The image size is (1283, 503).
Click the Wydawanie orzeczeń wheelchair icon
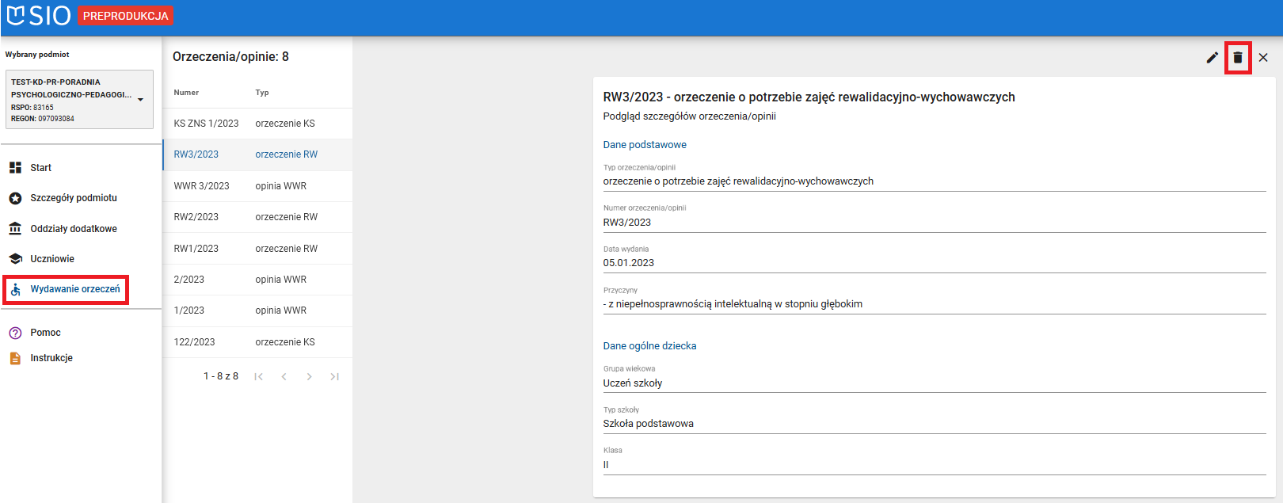click(x=15, y=290)
